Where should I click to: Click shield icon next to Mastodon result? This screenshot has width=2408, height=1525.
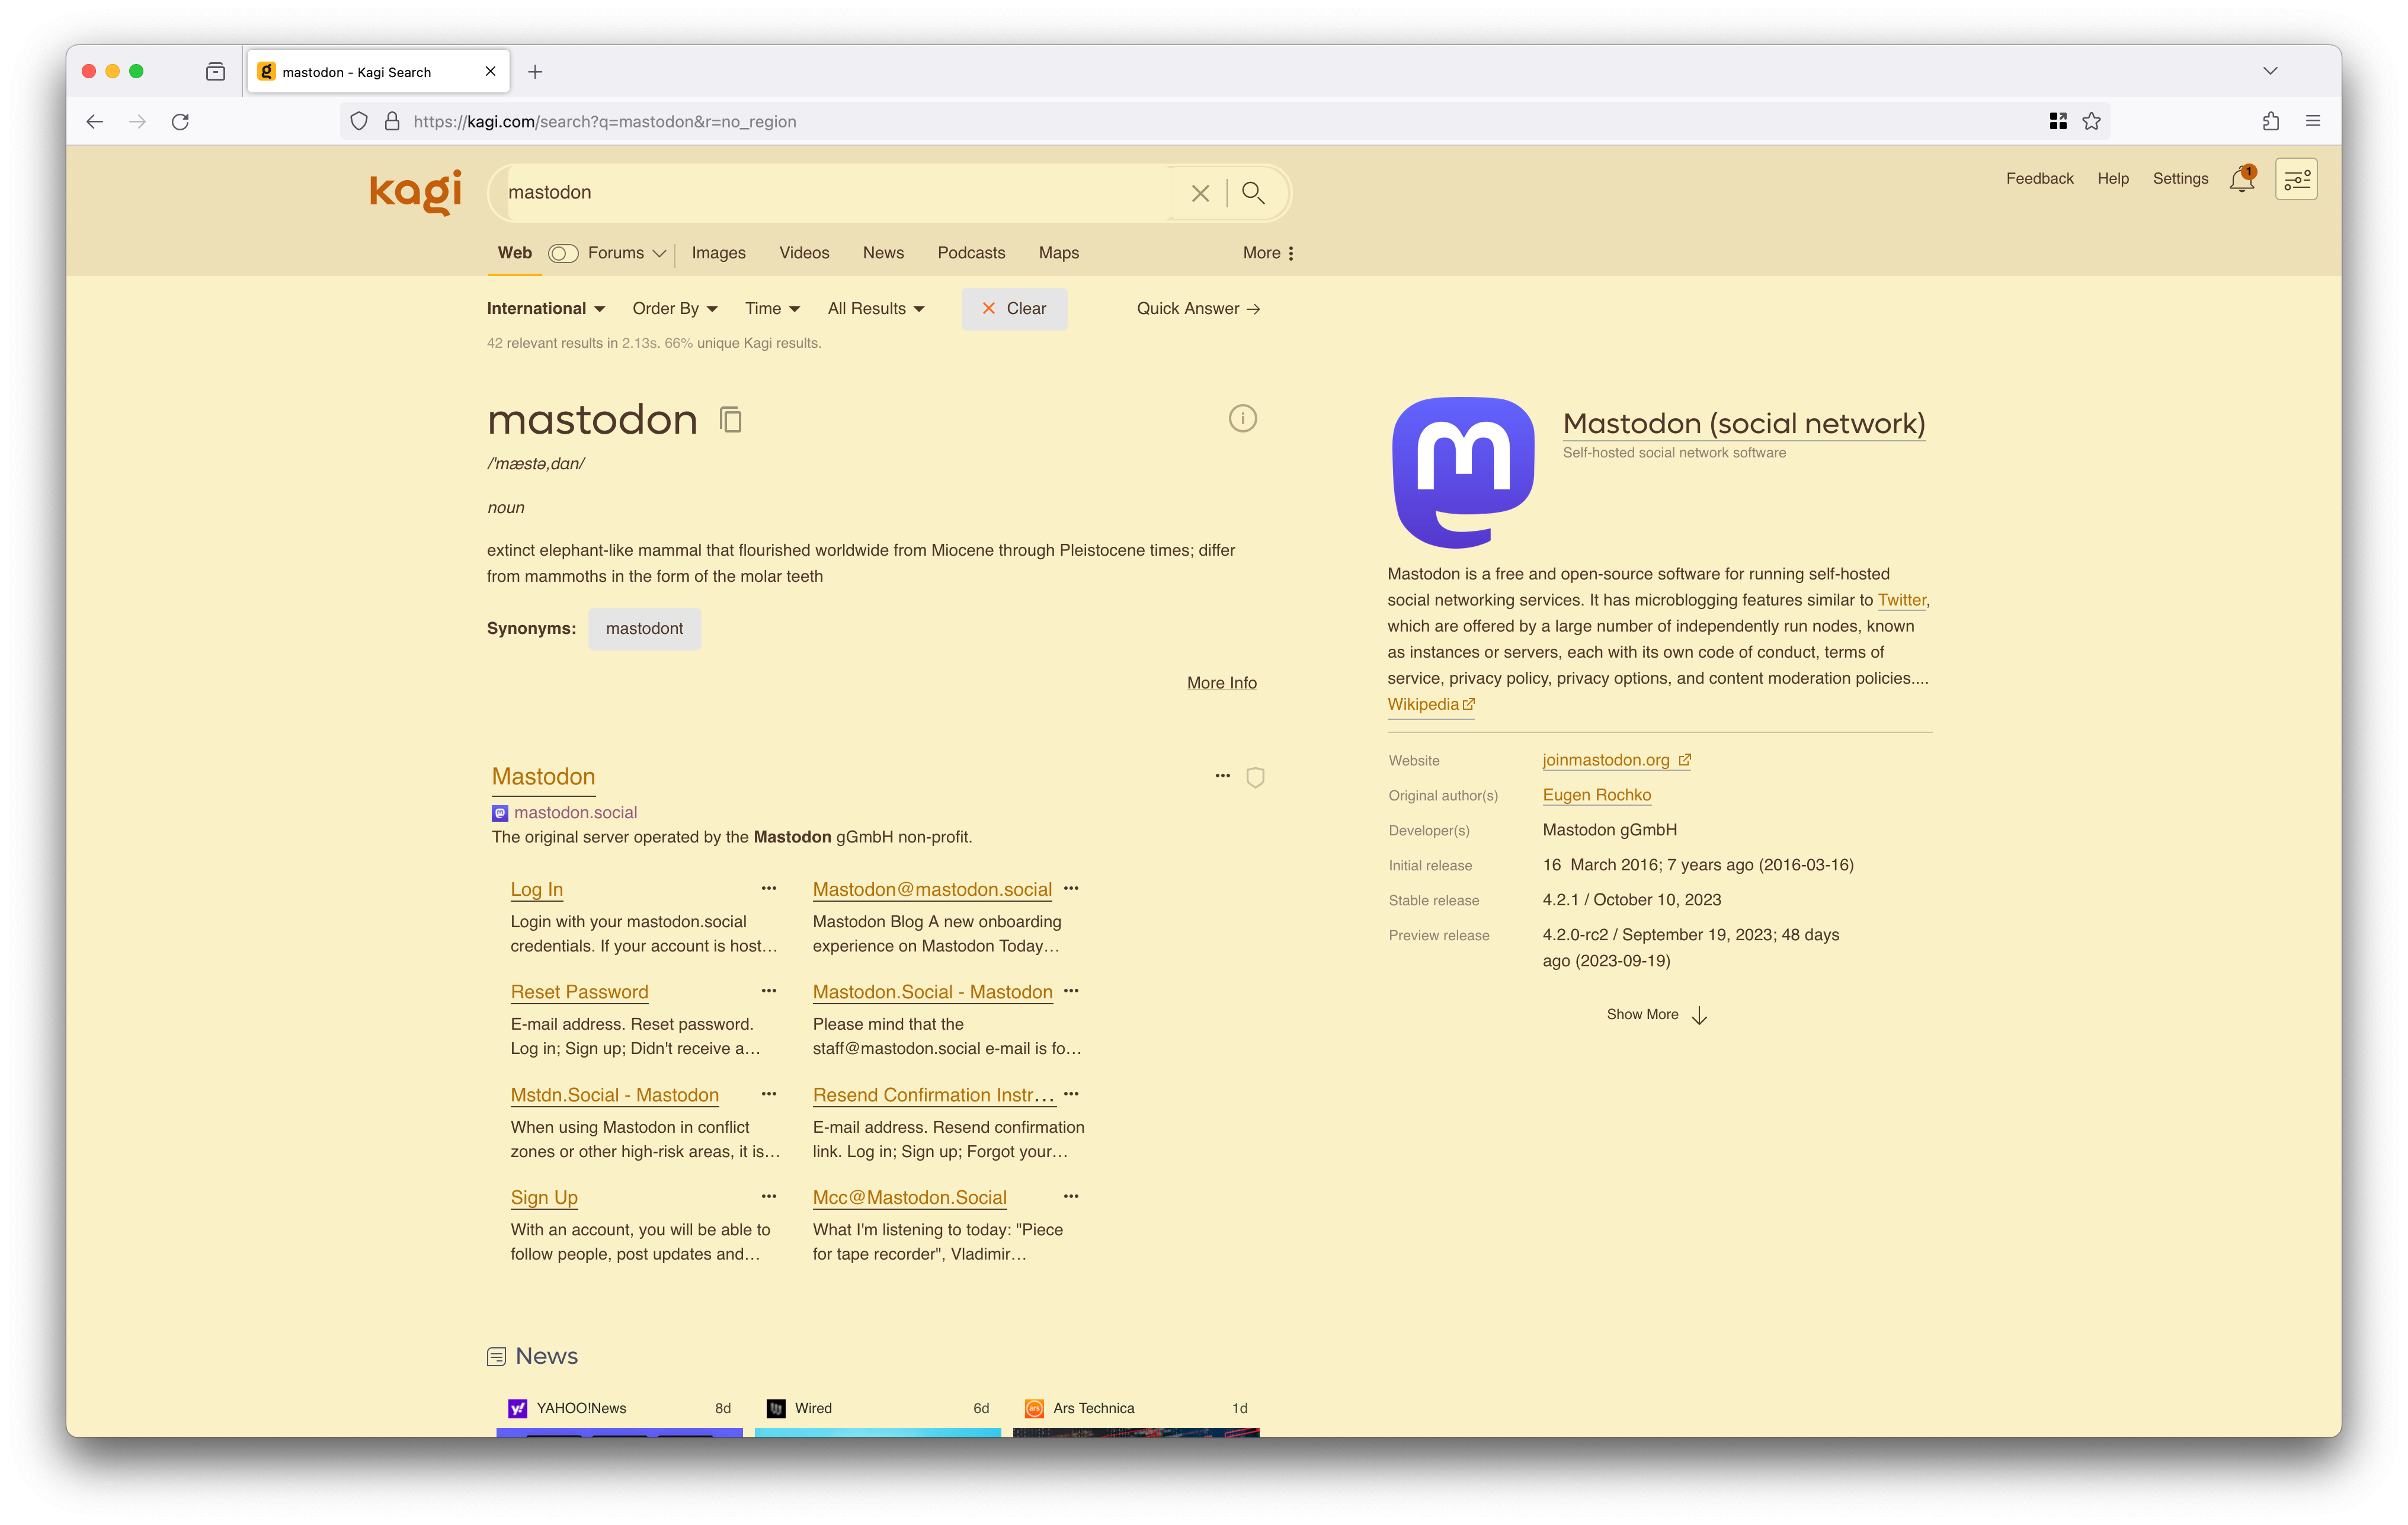point(1255,777)
